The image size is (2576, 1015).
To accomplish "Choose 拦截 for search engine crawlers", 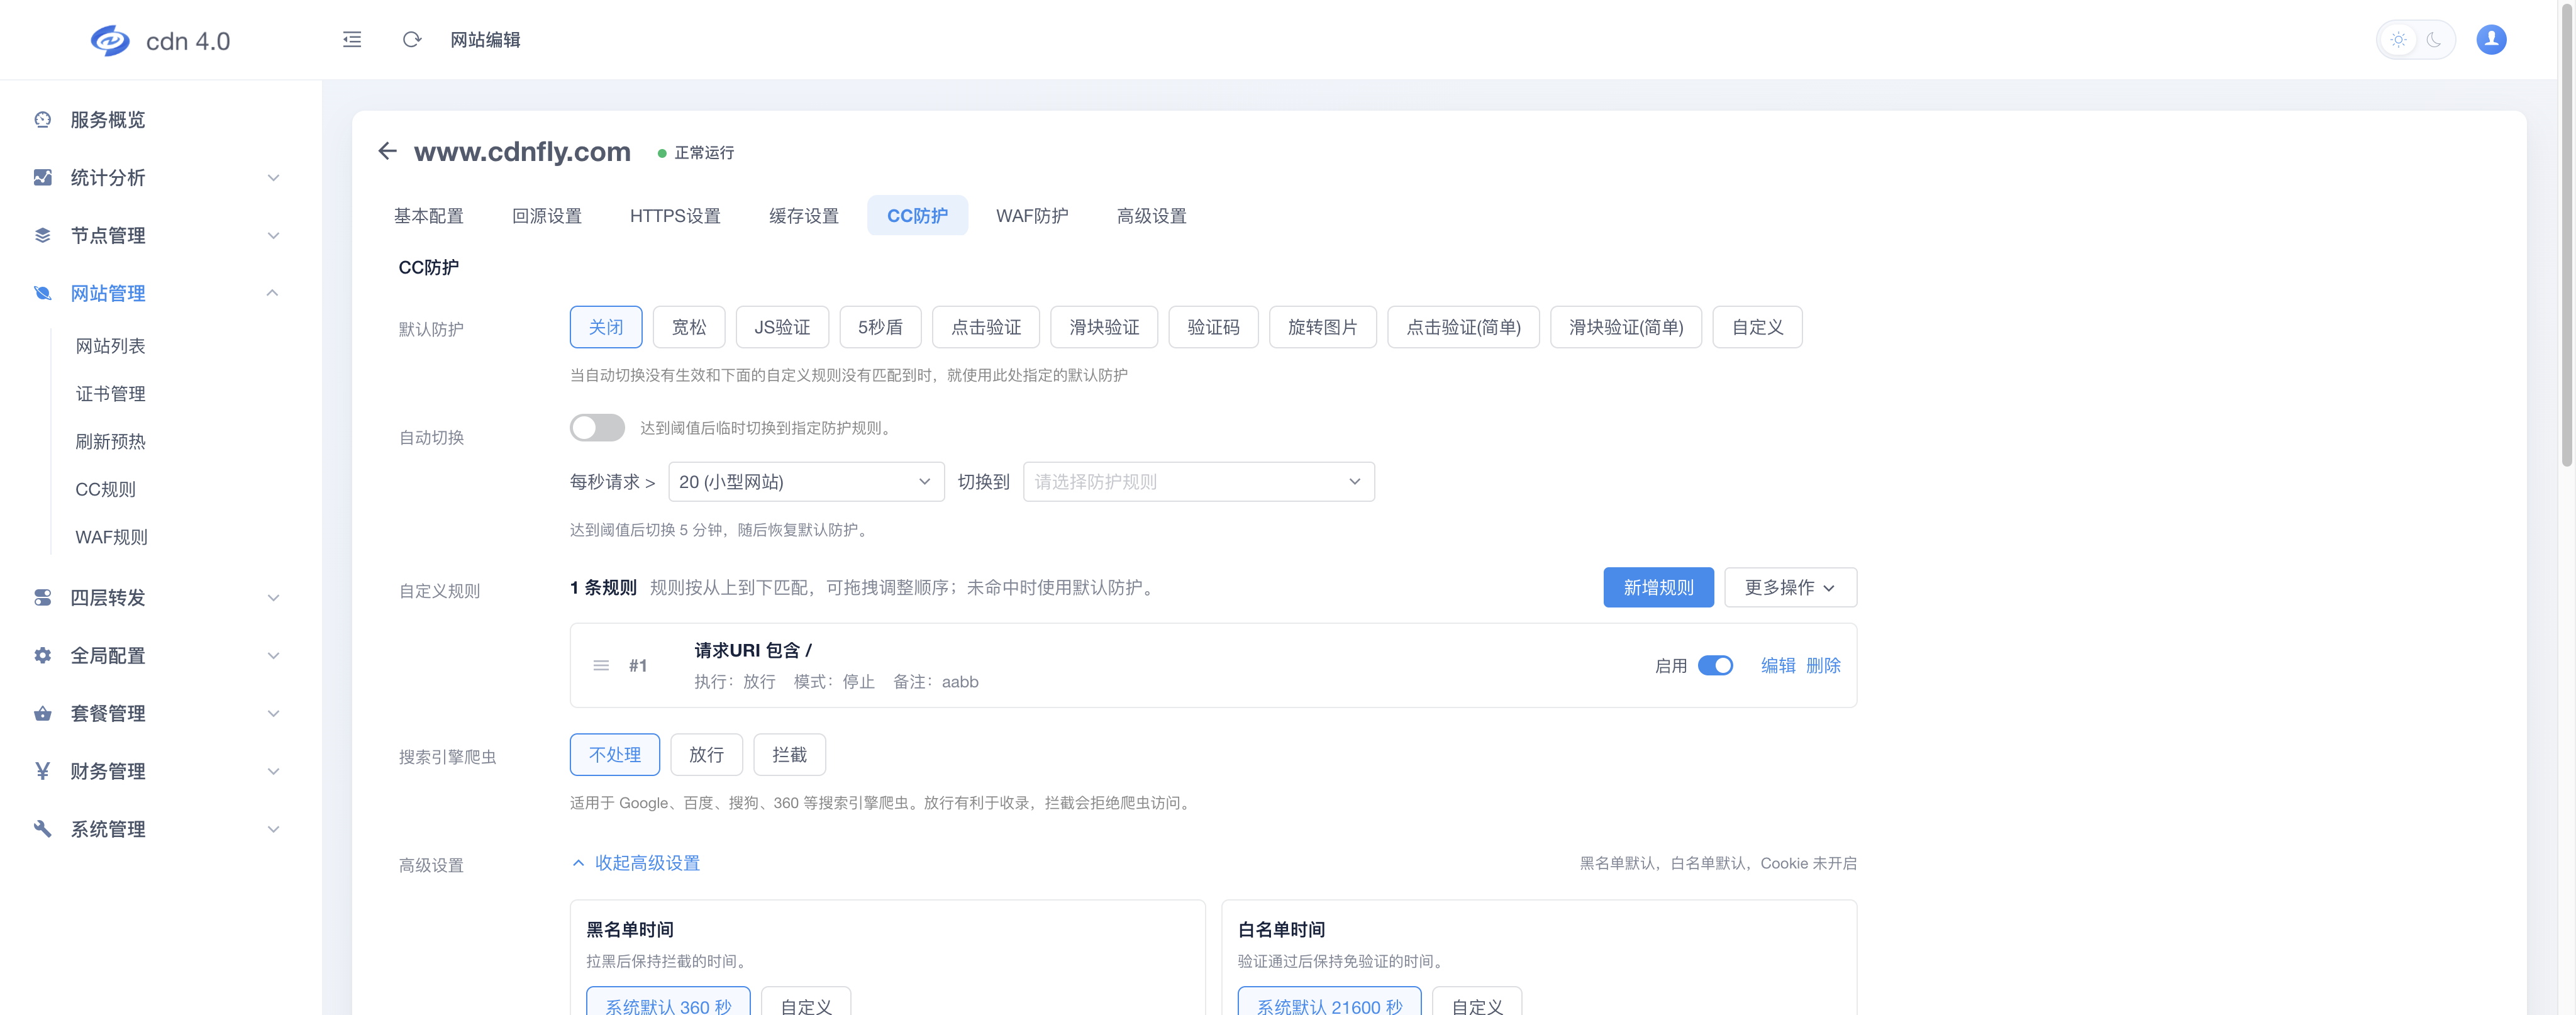I will tap(789, 755).
